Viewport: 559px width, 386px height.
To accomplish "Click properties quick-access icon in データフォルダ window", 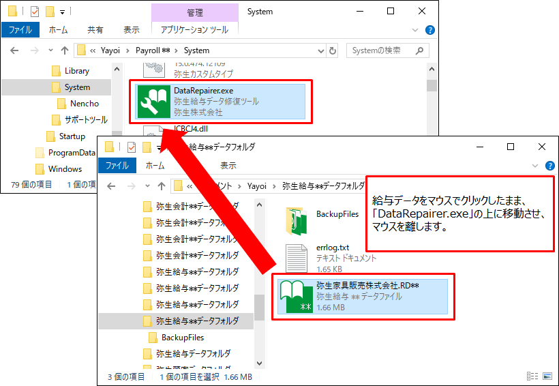I will tap(132, 147).
